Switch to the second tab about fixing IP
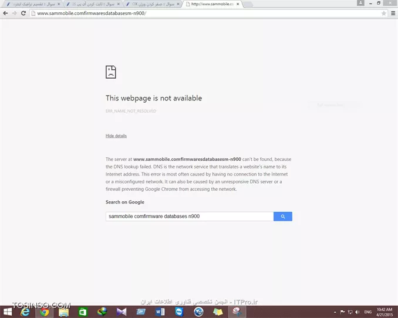 tap(93, 4)
